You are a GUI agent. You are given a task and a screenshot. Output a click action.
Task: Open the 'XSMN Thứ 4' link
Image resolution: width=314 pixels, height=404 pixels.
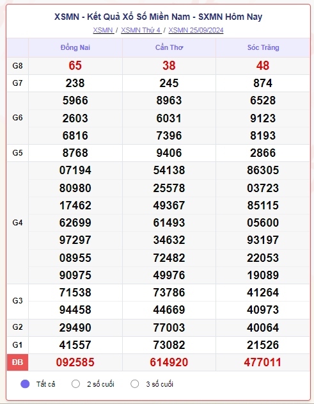coord(141,30)
